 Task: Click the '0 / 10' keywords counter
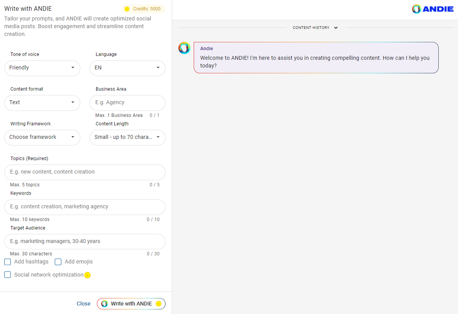pos(153,219)
